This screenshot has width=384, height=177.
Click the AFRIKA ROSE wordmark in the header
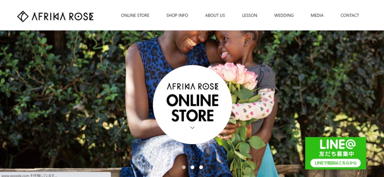(63, 16)
